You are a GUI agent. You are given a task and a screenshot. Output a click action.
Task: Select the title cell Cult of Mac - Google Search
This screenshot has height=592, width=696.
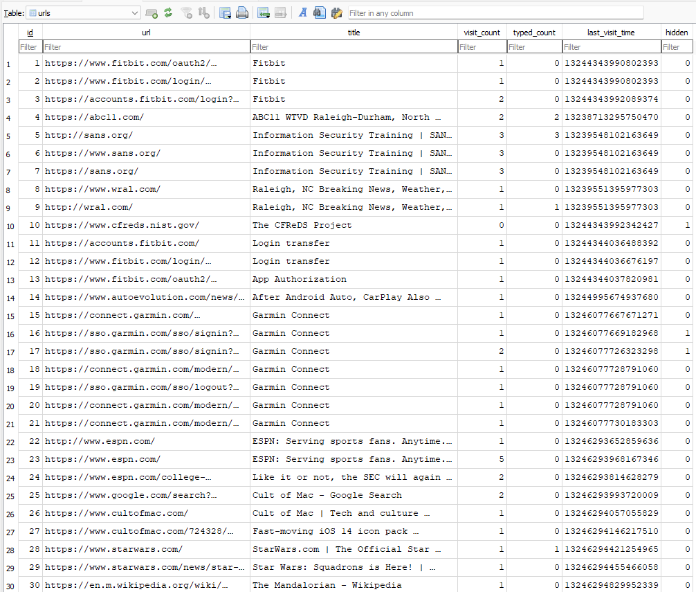[354, 495]
